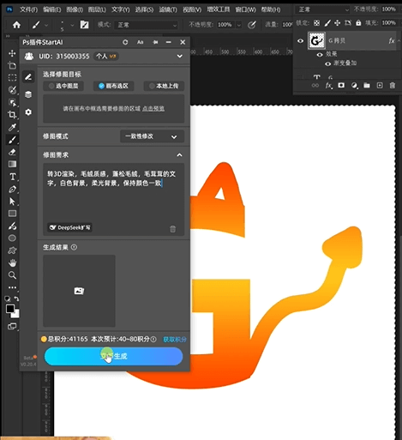
Task: Select the Artboard tool
Action: 12,65
